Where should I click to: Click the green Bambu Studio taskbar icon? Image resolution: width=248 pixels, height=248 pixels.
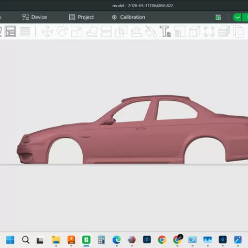[x=86, y=240]
